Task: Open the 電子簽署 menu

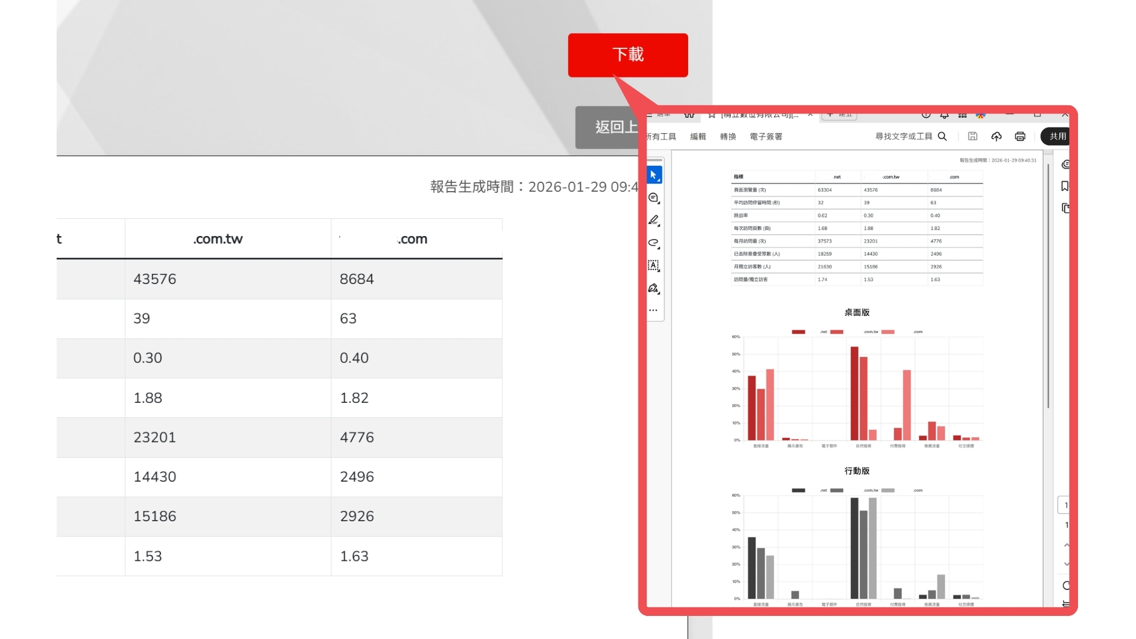Action: coord(766,137)
